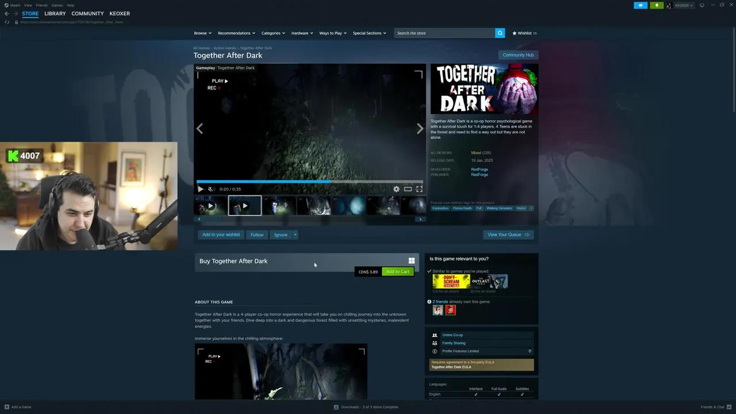Go back with the Steam back arrow

6,13
